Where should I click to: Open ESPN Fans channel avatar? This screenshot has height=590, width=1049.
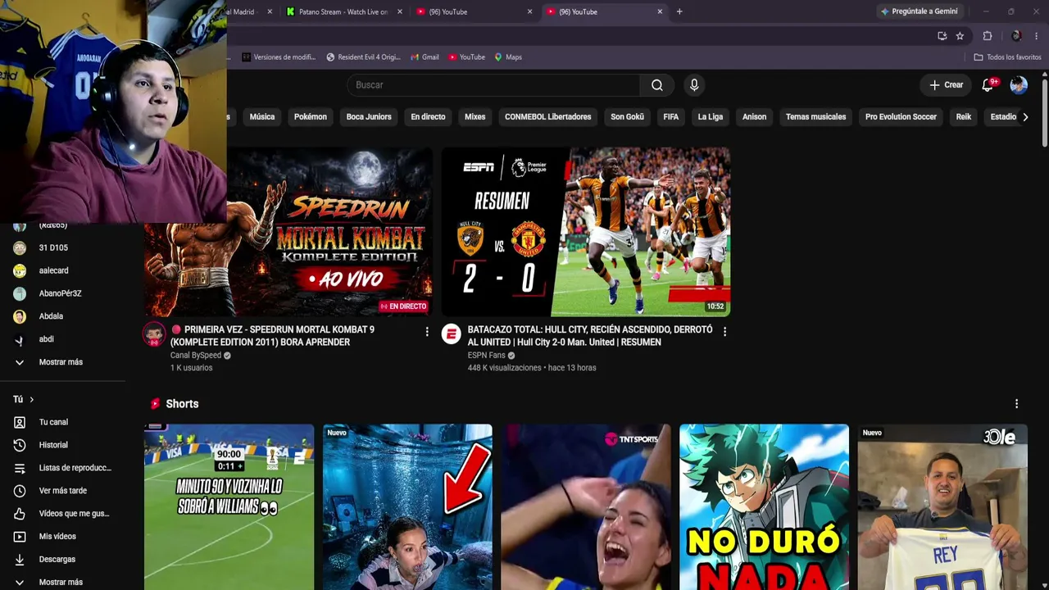[x=452, y=334]
